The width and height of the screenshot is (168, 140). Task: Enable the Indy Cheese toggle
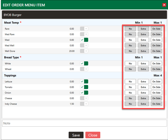(84, 104)
